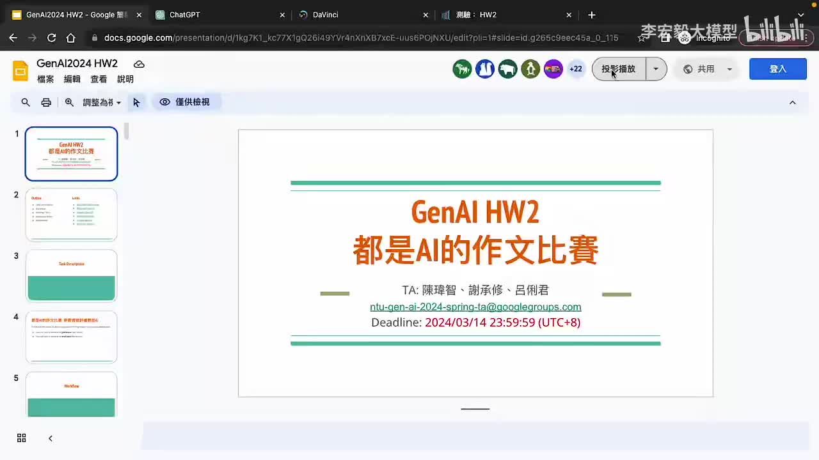
Task: Click the olive green collaborator avatar
Action: pyautogui.click(x=530, y=69)
